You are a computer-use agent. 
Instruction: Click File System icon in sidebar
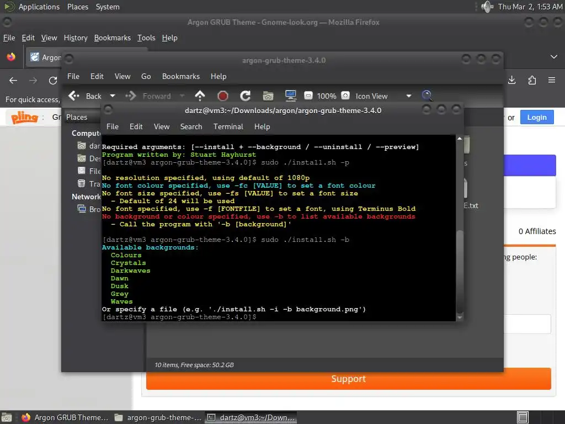point(82,171)
